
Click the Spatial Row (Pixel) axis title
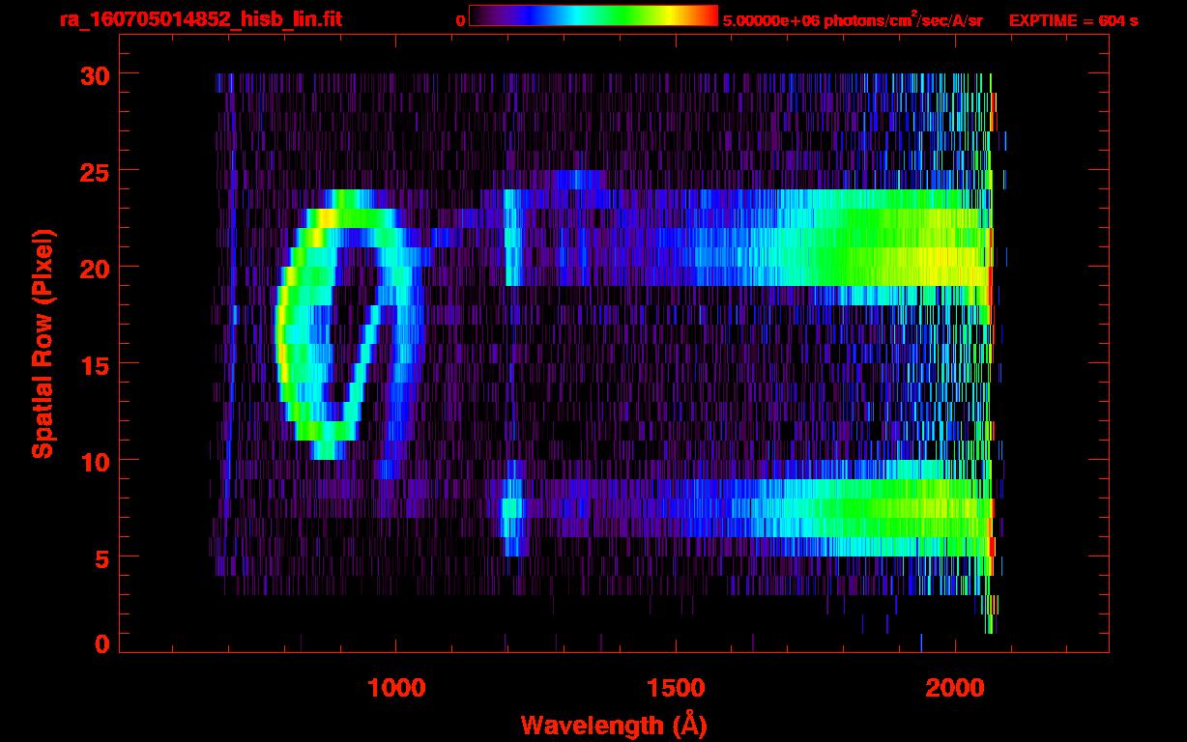43,344
